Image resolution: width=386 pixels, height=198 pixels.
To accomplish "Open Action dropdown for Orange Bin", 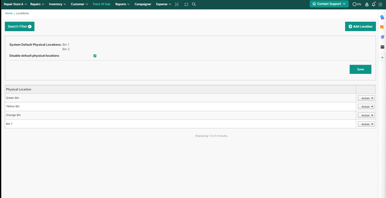I will click(366, 115).
